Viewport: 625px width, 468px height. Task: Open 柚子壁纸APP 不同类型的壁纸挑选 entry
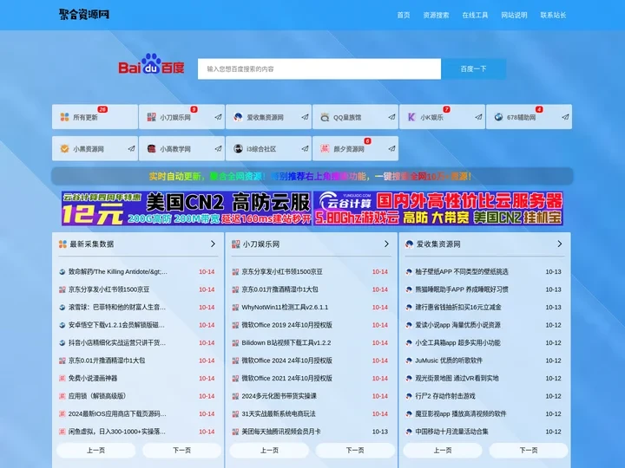coord(462,272)
